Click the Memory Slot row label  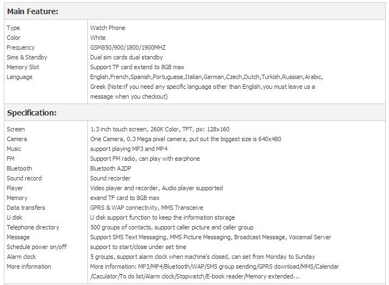click(23, 67)
